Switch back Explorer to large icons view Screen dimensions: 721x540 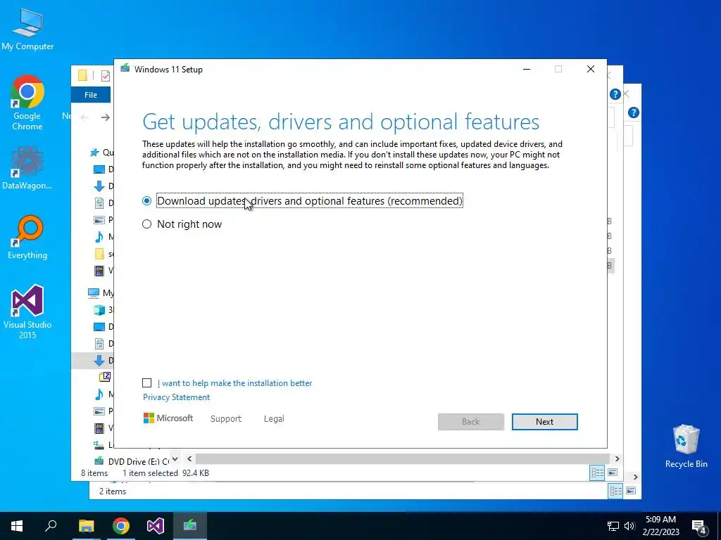point(631,491)
